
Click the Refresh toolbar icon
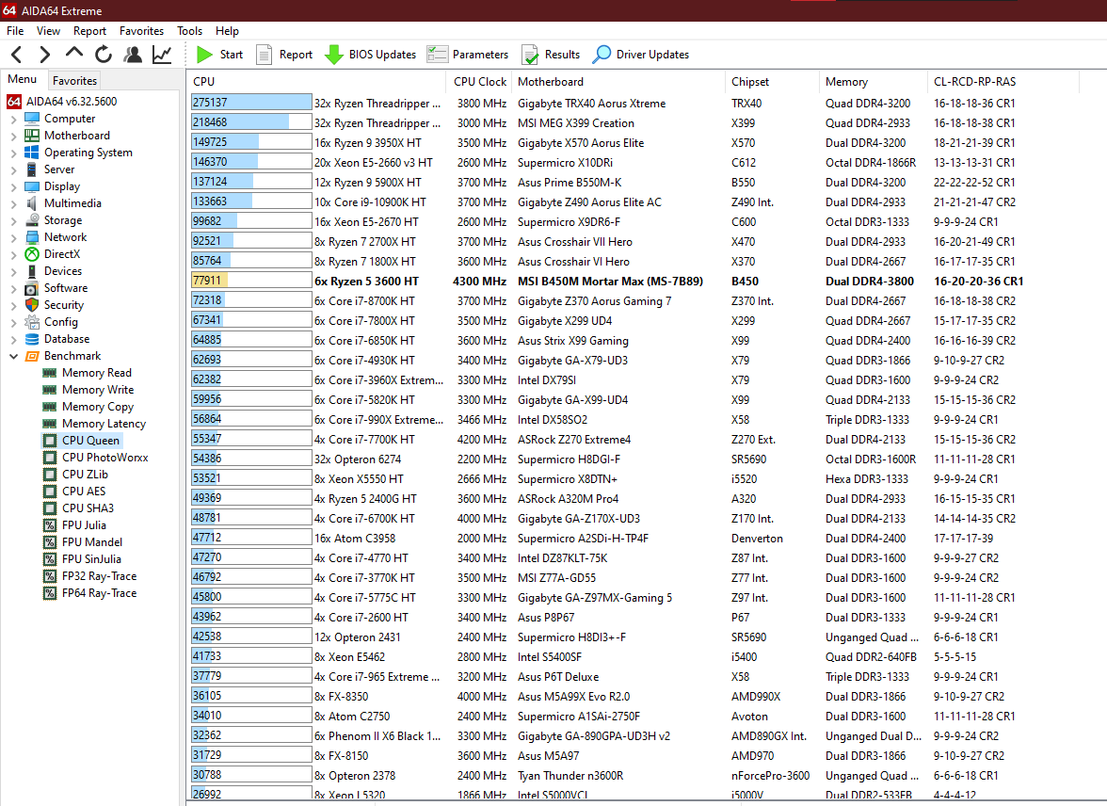point(104,55)
